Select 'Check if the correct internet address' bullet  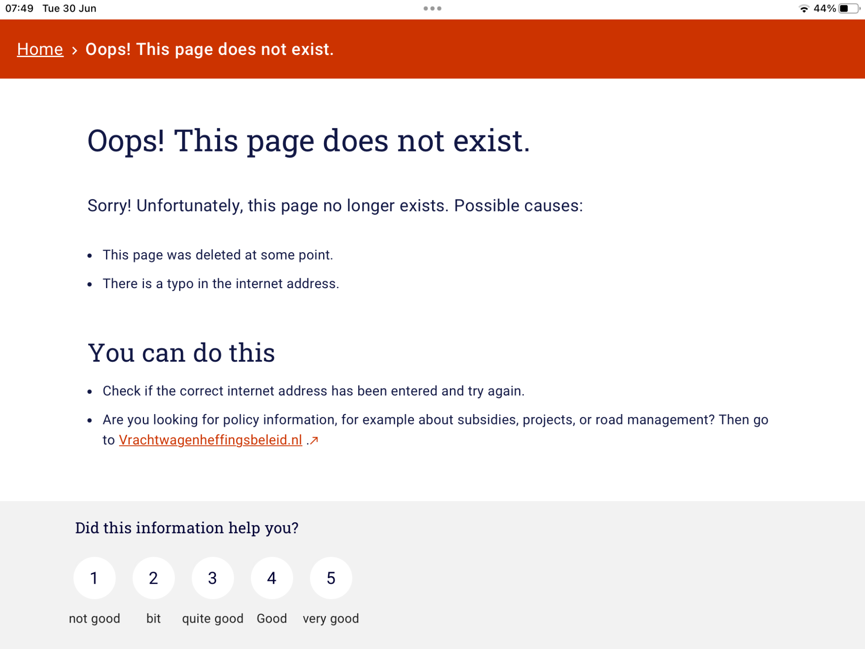pyautogui.click(x=314, y=391)
